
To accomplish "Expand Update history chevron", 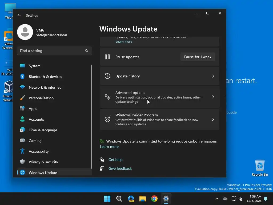I will 213,76.
